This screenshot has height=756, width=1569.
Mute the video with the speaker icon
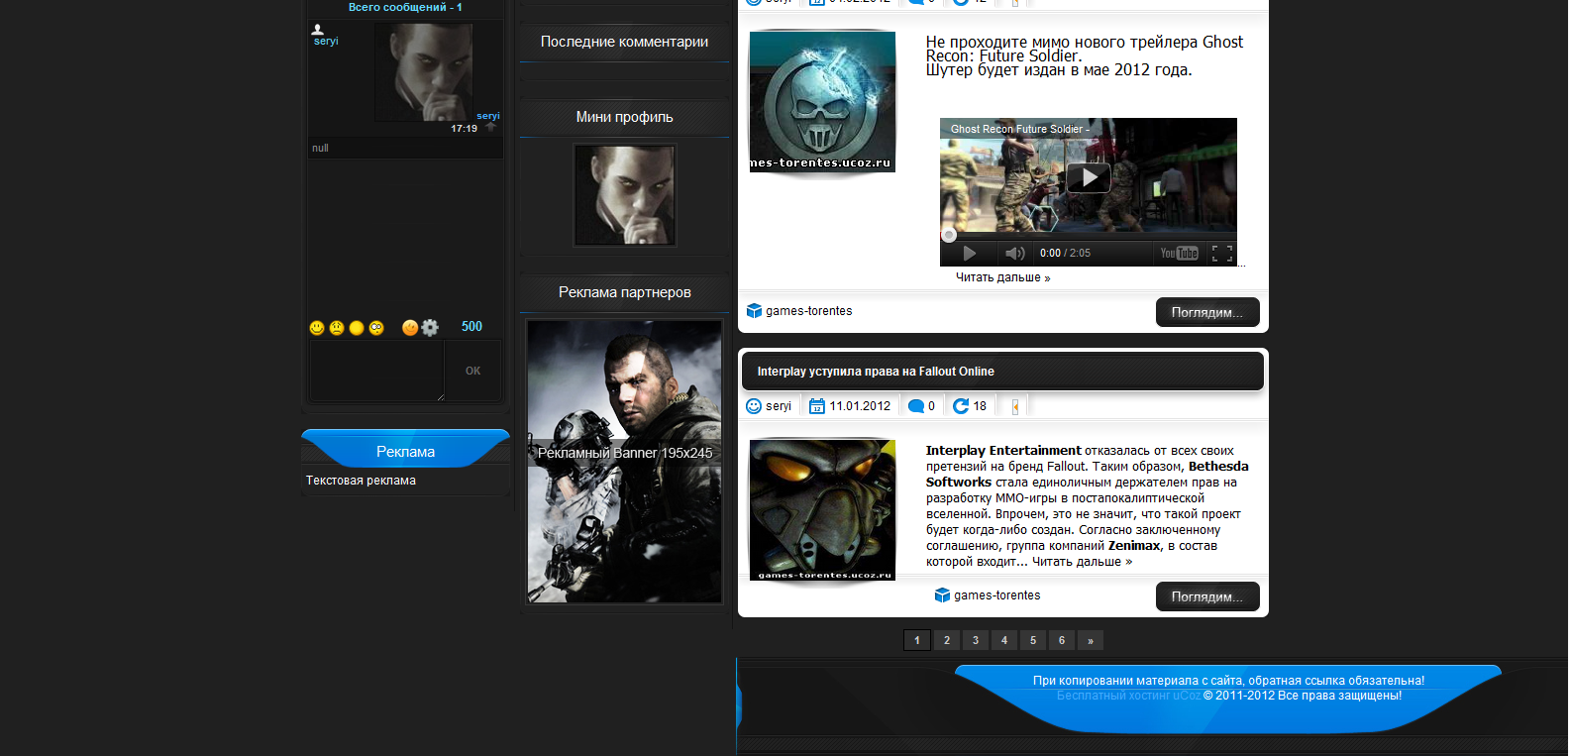click(x=1014, y=254)
